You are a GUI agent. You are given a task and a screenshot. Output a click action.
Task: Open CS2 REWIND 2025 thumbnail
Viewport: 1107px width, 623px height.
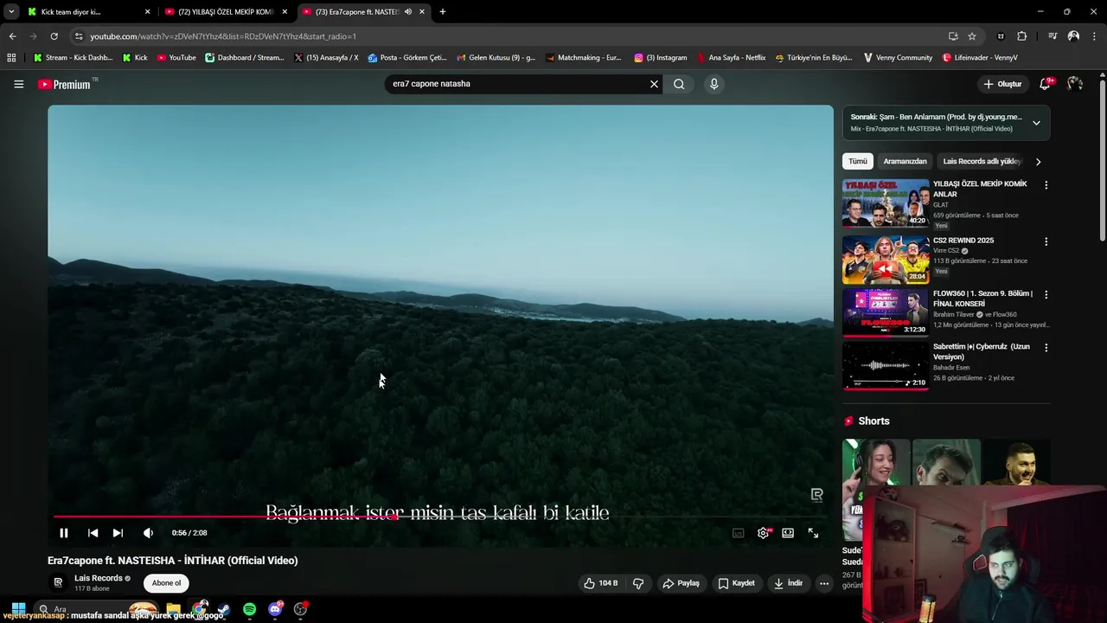pyautogui.click(x=886, y=260)
